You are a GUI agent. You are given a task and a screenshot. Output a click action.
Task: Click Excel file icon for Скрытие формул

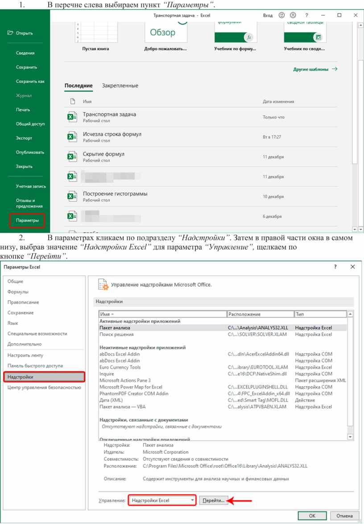pos(72,156)
